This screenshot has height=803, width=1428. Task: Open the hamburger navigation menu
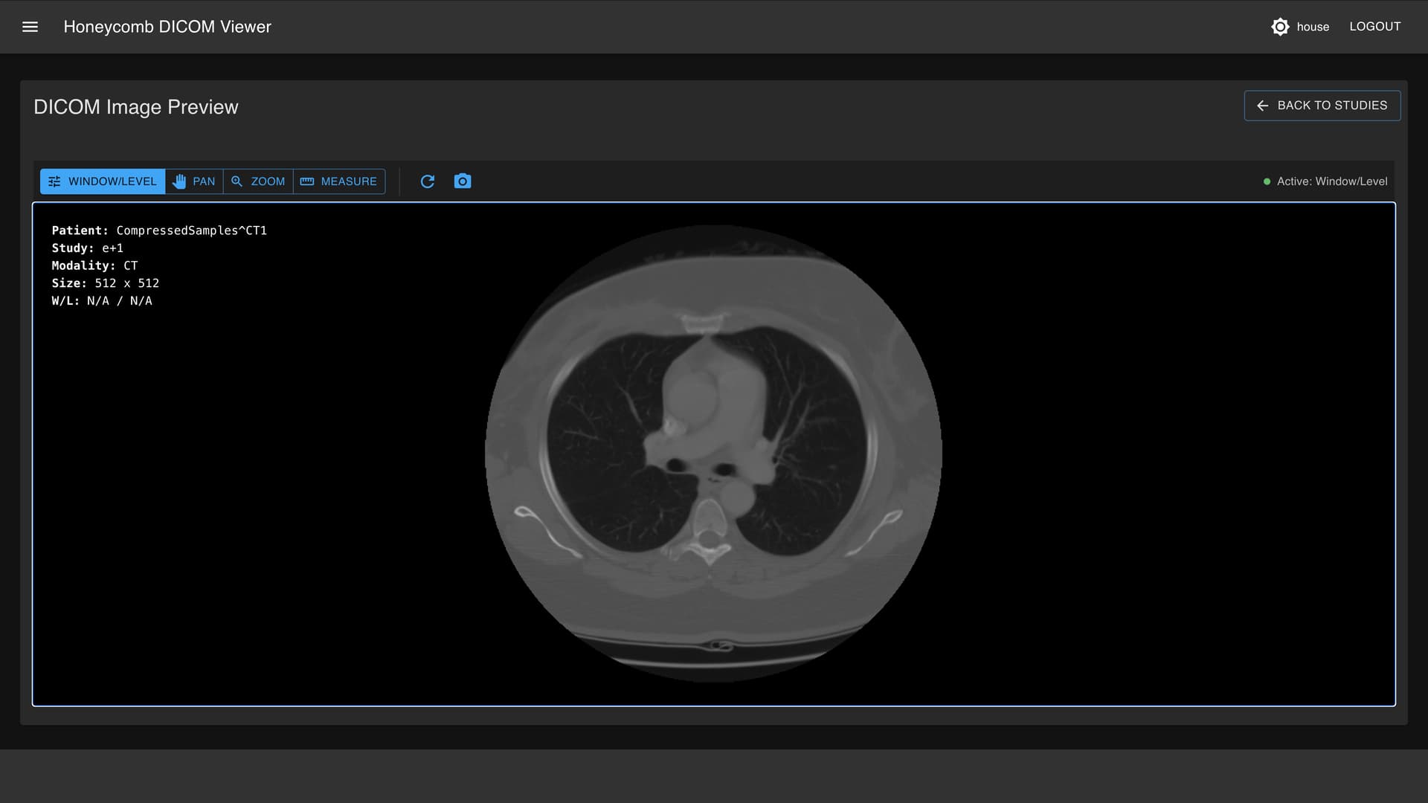pos(30,27)
